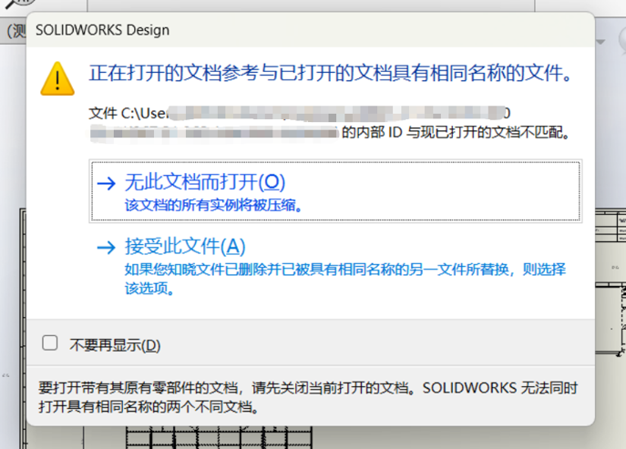626x449 pixels.
Task: Choose 接受此文件(A) option
Action: (335, 265)
